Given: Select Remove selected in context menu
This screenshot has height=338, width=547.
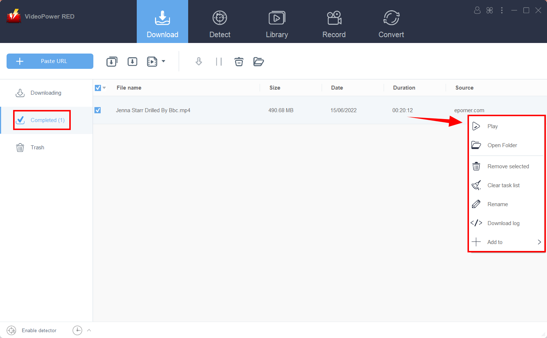Looking at the screenshot, I should click(x=507, y=166).
